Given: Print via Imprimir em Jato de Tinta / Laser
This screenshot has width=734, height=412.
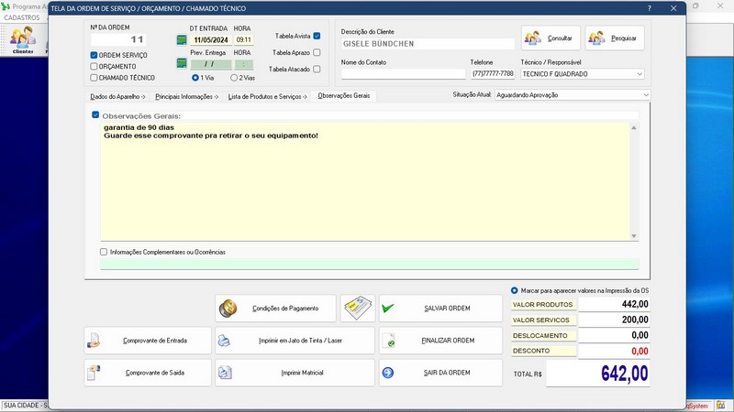Looking at the screenshot, I should [295, 341].
